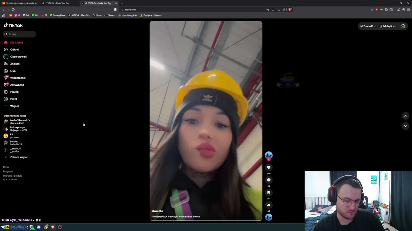Go to the previous video with up arrow
412x231 pixels.
click(406, 116)
